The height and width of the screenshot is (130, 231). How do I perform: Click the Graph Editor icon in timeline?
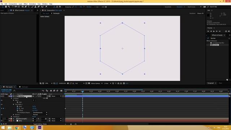click(x=61, y=91)
